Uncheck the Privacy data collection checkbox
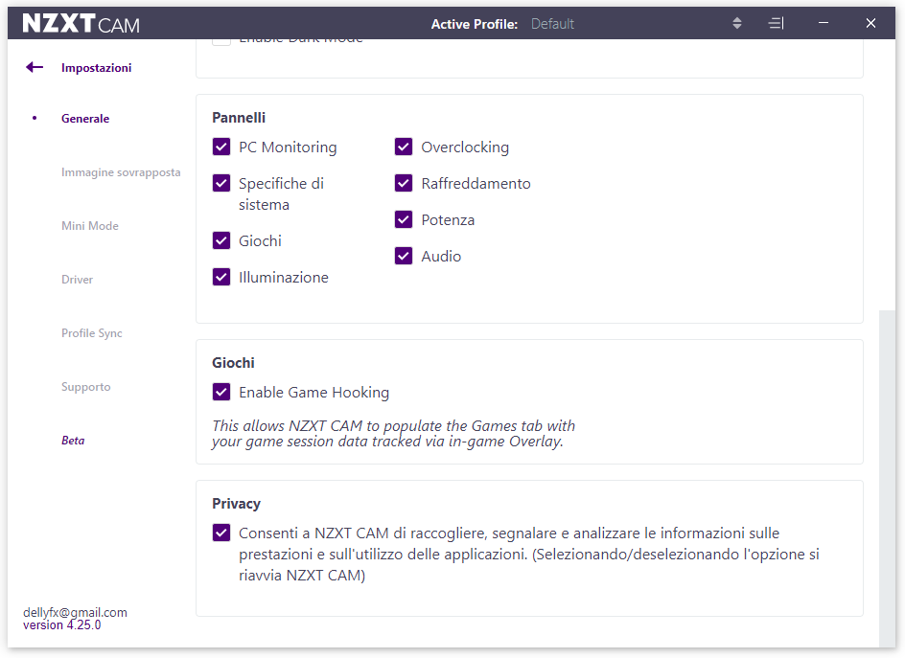The width and height of the screenshot is (905, 658). pyautogui.click(x=221, y=533)
